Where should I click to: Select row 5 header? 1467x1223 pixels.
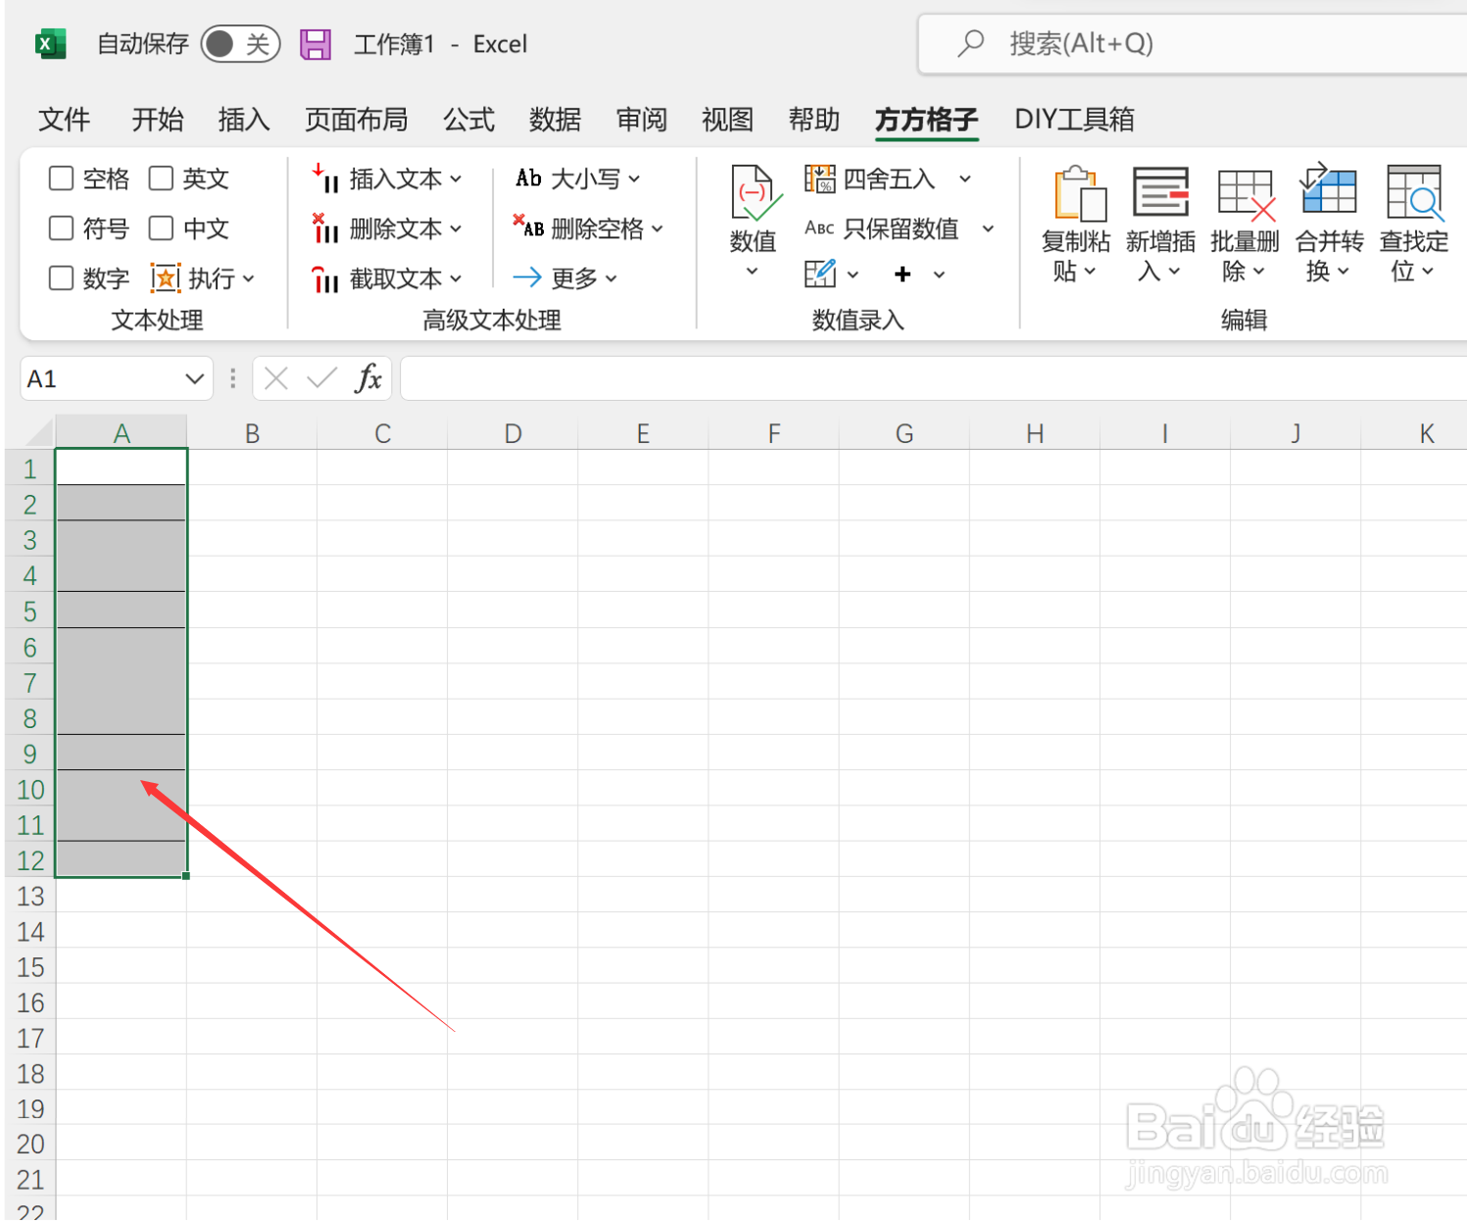(30, 611)
